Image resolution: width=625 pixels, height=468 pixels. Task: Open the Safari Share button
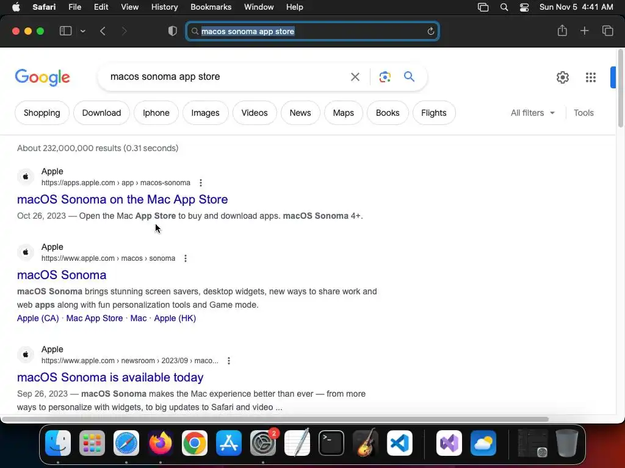pos(562,30)
